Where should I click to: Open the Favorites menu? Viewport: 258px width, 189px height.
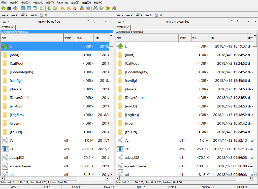[62, 3]
